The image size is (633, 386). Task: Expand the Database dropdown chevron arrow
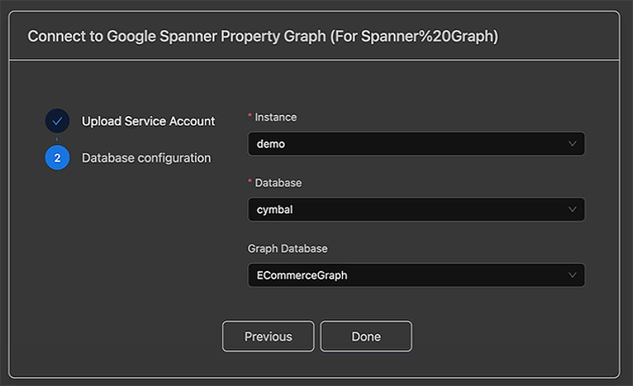572,209
